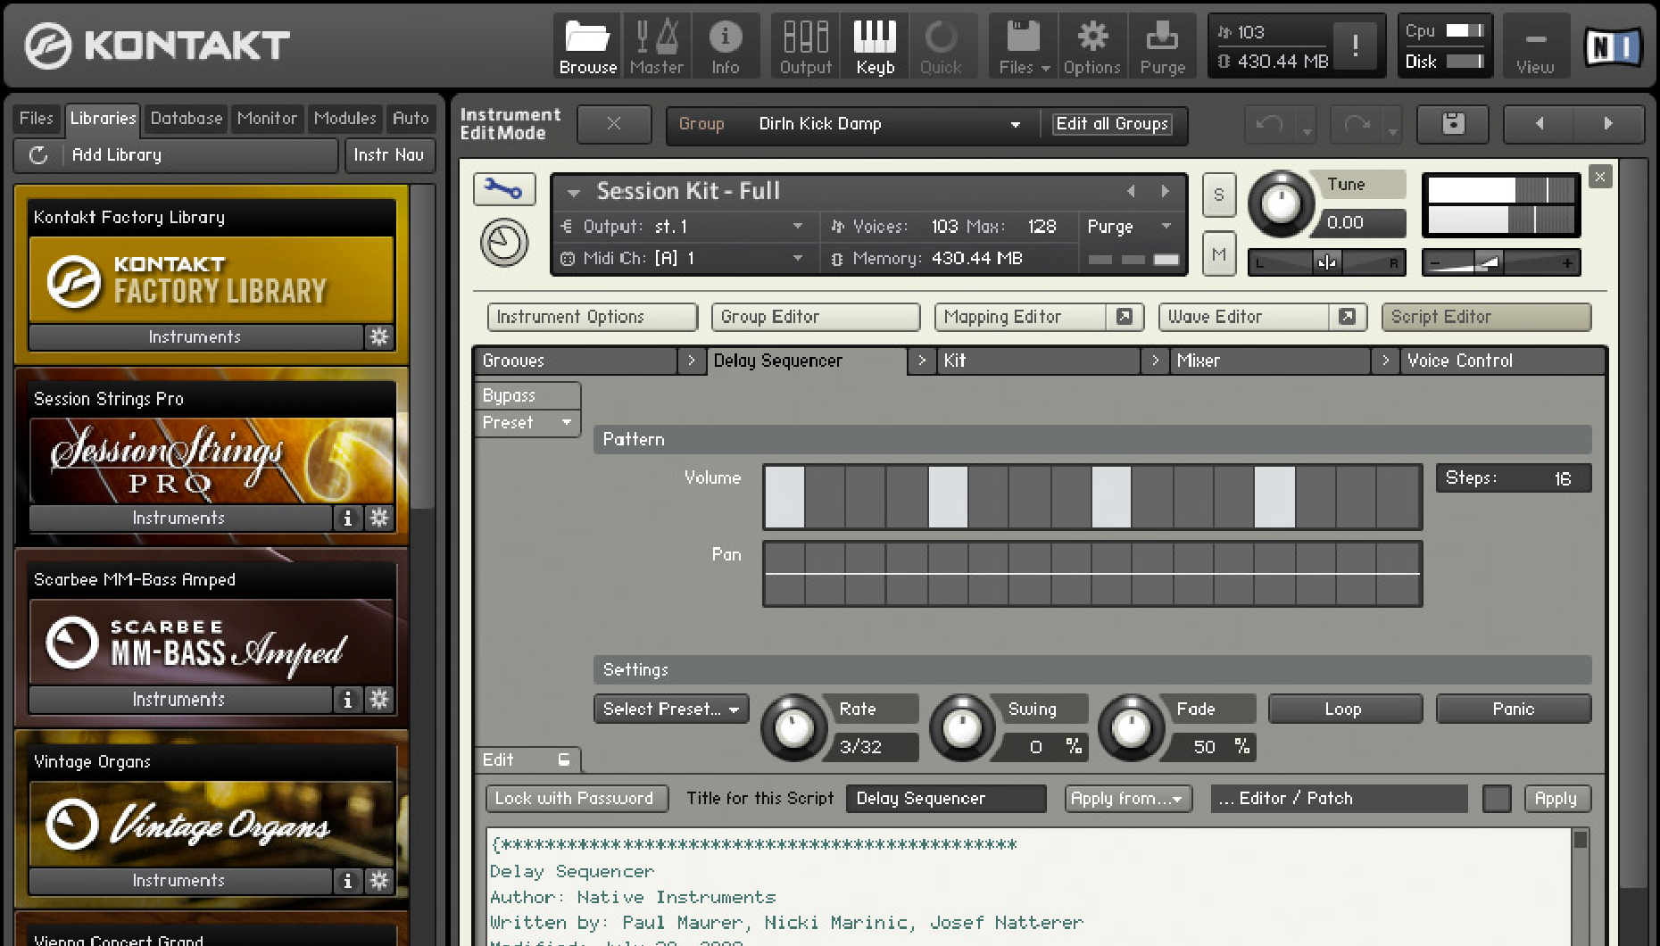The height and width of the screenshot is (946, 1660).
Task: Mute the Session Kit instrument
Action: (x=1218, y=254)
